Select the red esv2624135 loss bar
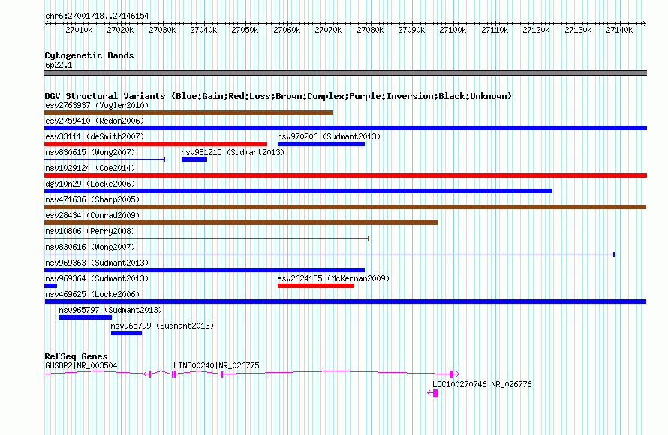 point(316,286)
